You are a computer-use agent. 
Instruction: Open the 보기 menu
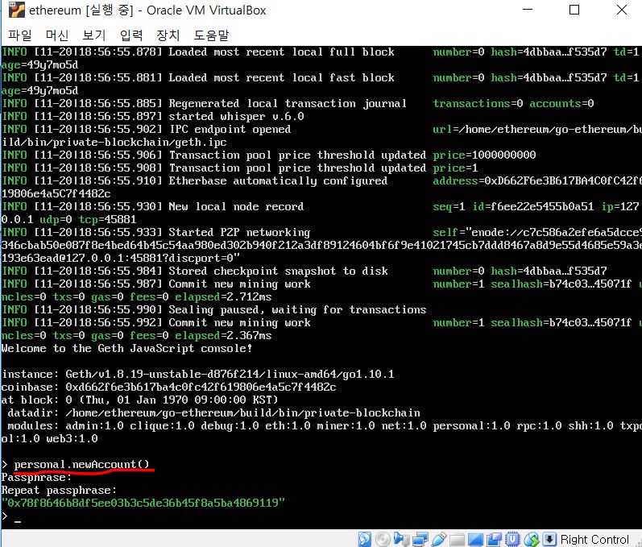pyautogui.click(x=94, y=35)
